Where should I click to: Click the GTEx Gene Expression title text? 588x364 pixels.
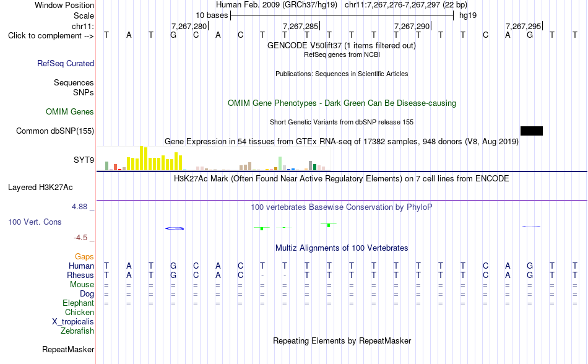pos(342,141)
